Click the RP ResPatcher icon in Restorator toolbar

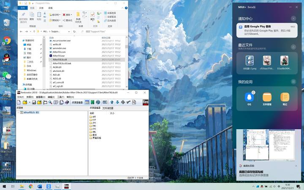56,102
